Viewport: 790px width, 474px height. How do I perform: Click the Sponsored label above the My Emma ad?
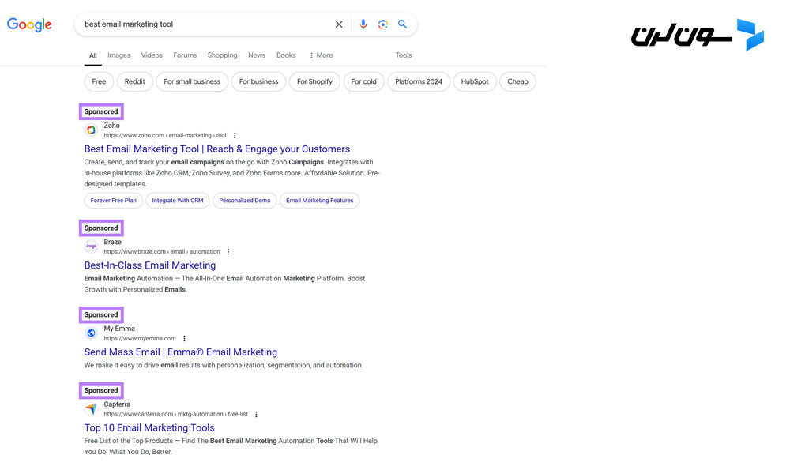pyautogui.click(x=101, y=315)
